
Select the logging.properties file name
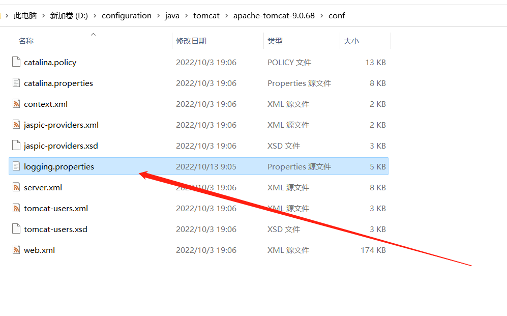59,166
